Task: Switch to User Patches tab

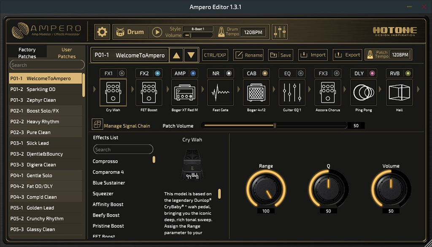Action: [x=67, y=53]
